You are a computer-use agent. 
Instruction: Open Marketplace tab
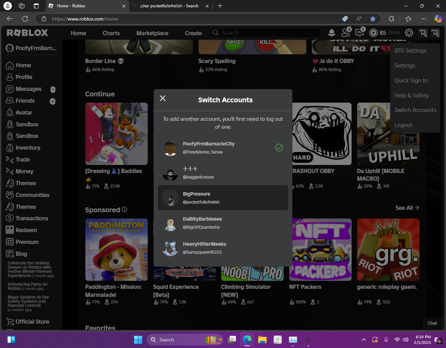[152, 33]
